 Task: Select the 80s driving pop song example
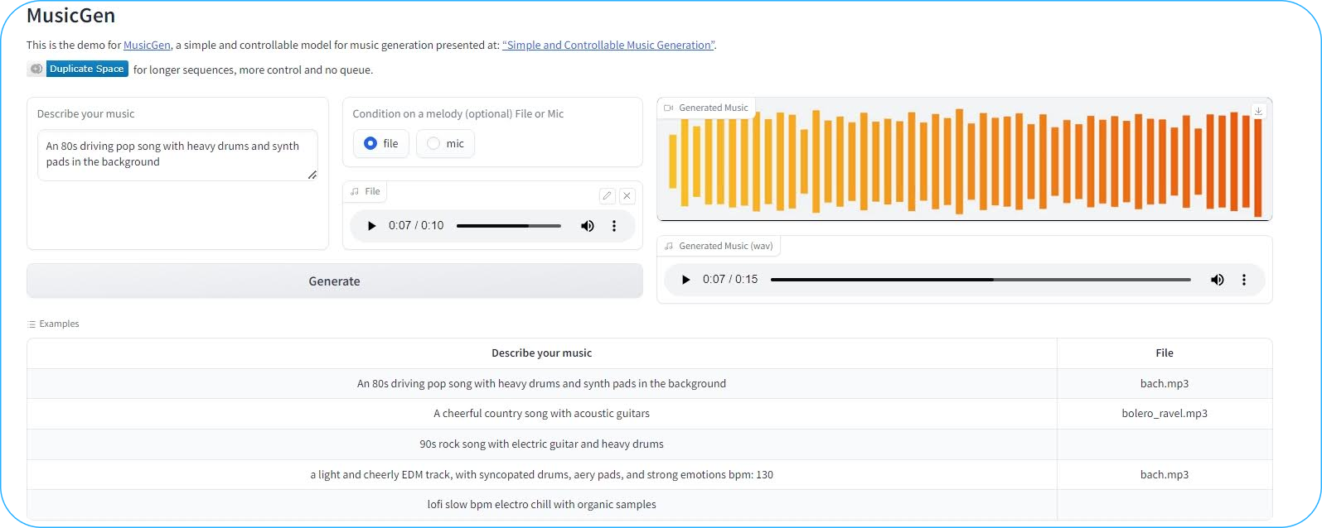click(x=541, y=384)
